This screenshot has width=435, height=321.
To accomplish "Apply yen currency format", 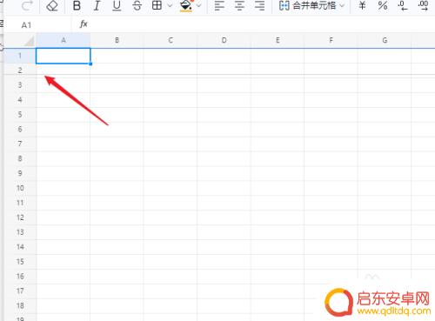I will 362,5.
